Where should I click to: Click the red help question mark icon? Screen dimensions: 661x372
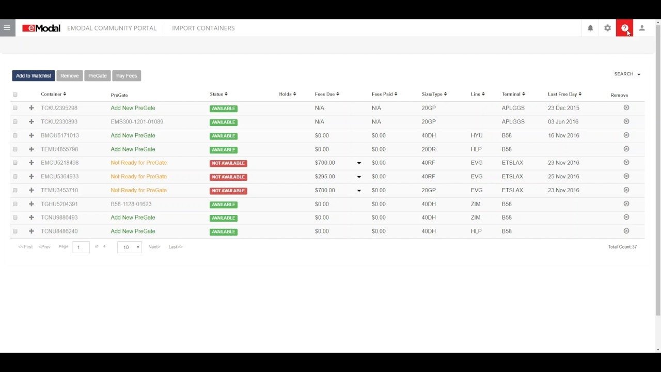pos(624,28)
